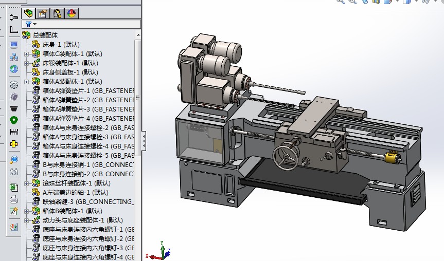Click the Excel spreadsheet icon

point(13,188)
